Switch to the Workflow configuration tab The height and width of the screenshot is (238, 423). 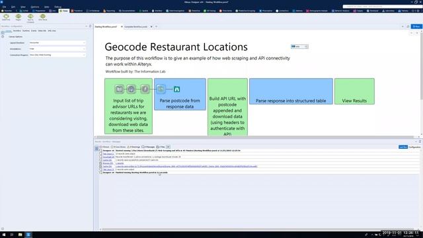[x=17, y=31]
